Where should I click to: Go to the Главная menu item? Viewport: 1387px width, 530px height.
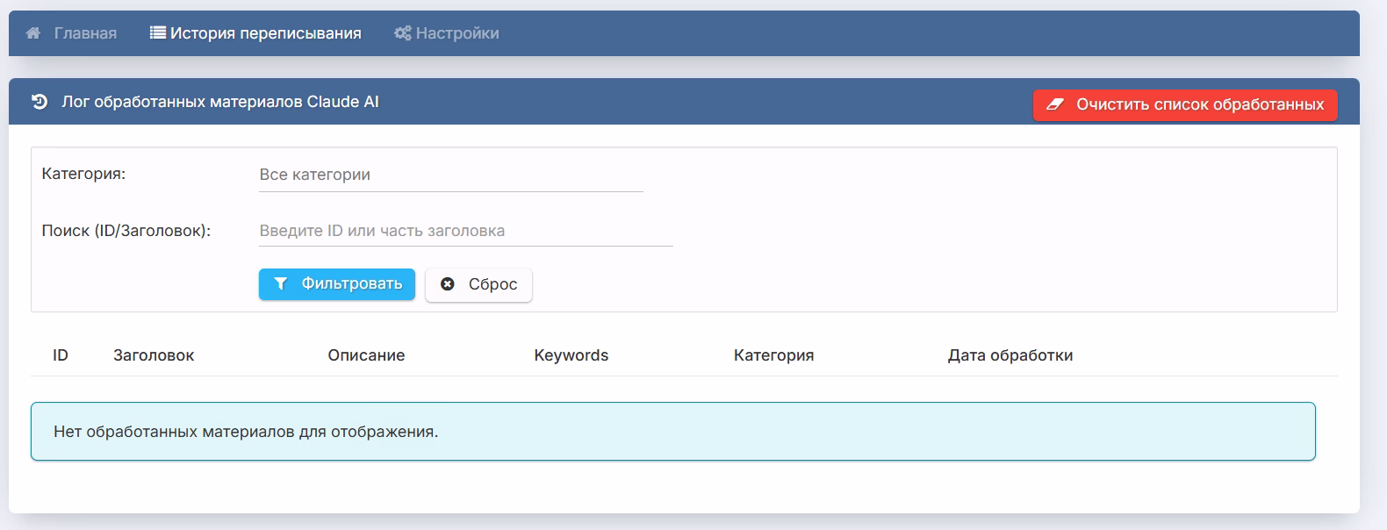(85, 33)
